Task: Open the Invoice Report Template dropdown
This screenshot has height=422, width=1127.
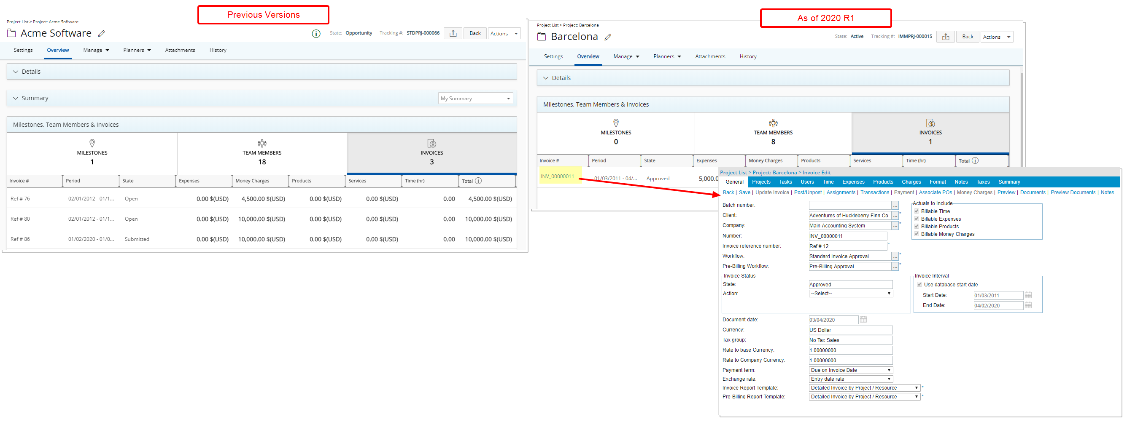Action: click(x=865, y=388)
